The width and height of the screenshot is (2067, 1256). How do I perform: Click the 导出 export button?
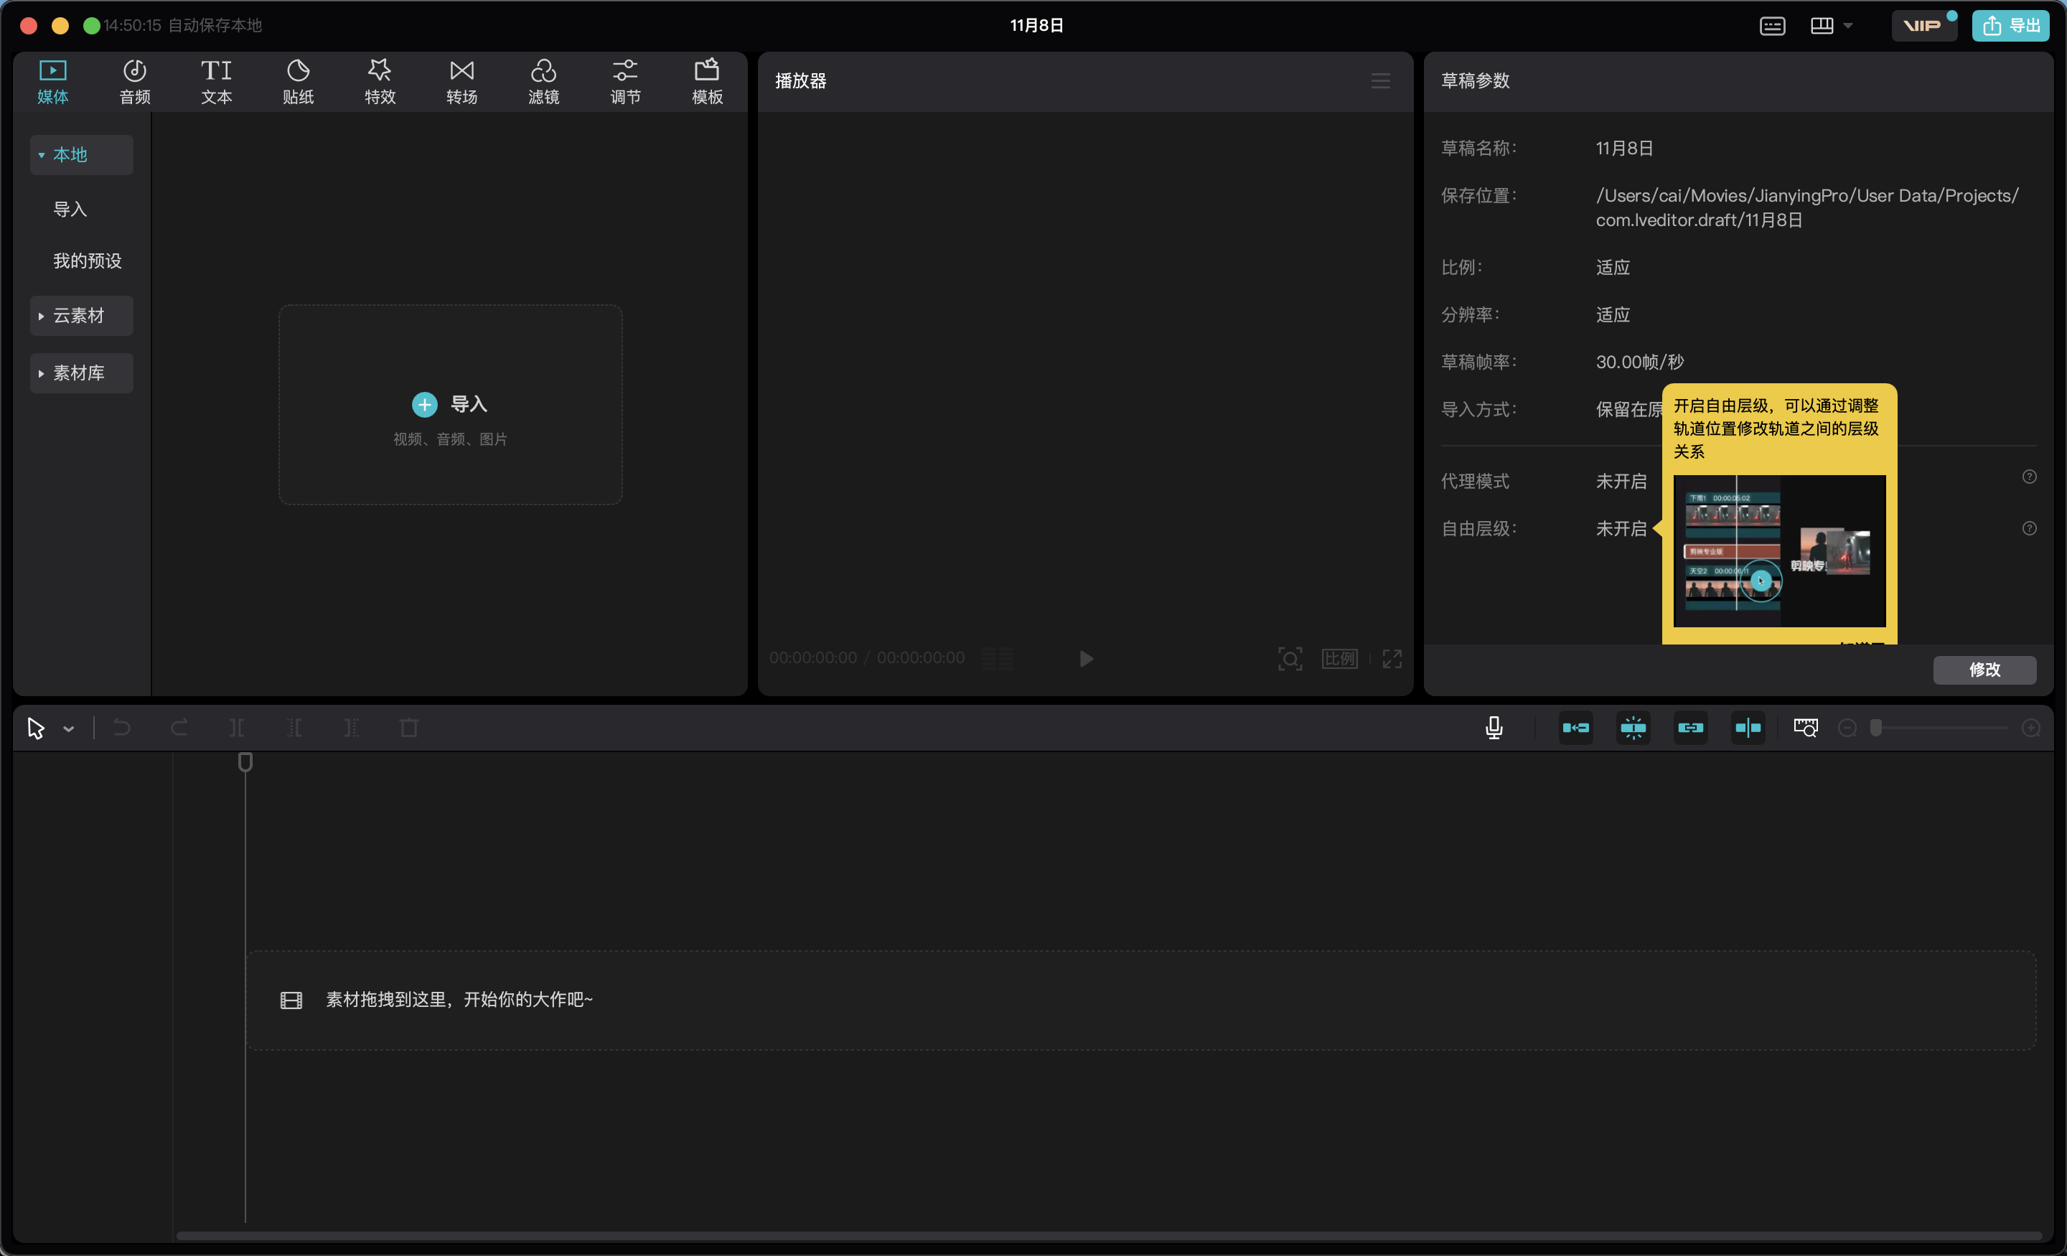click(2011, 25)
